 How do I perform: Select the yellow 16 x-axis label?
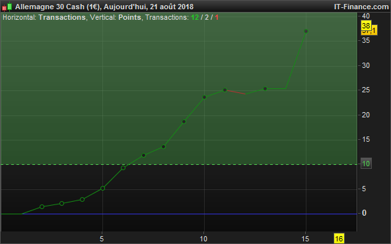(339, 239)
